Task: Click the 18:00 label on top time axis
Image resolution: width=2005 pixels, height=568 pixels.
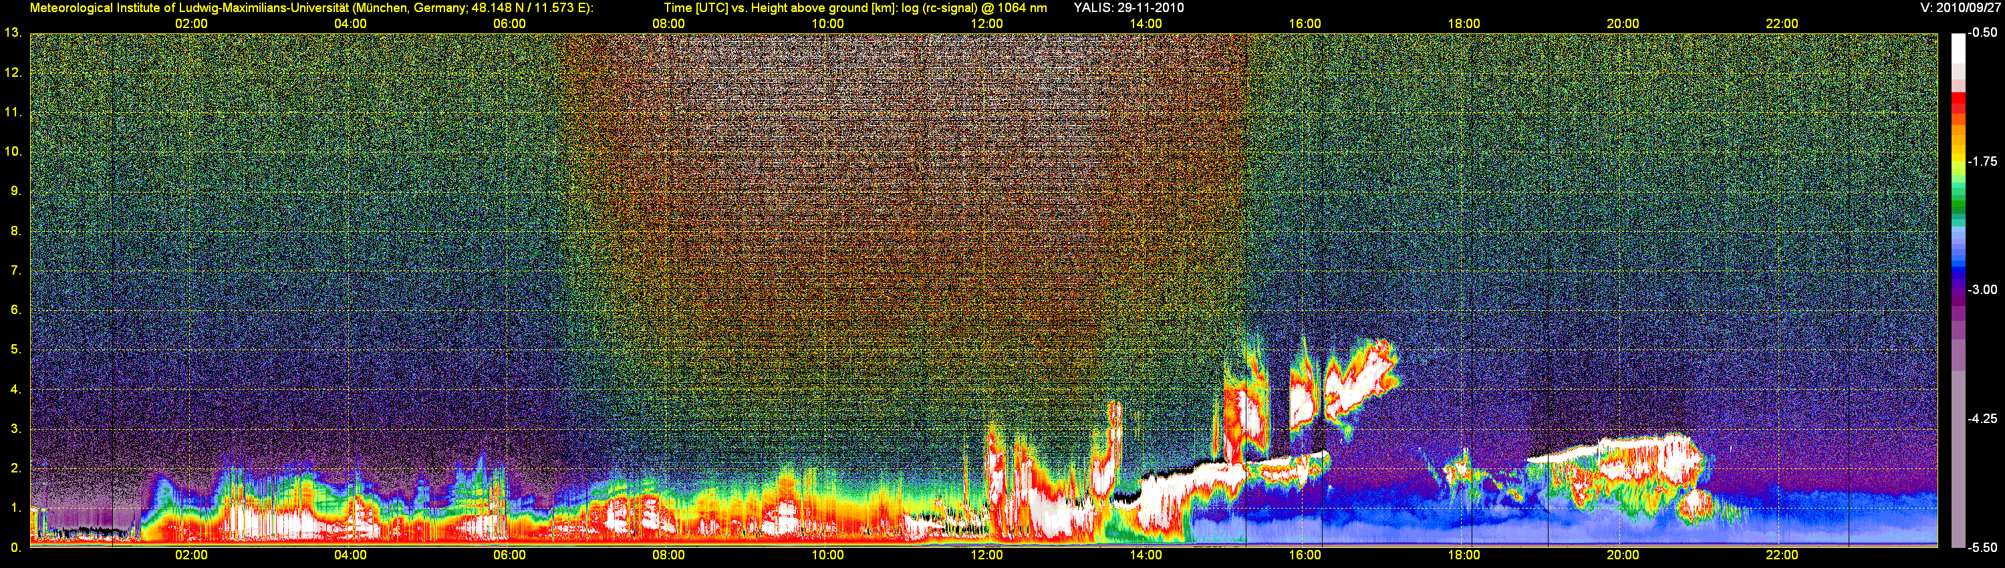Action: pyautogui.click(x=1464, y=24)
